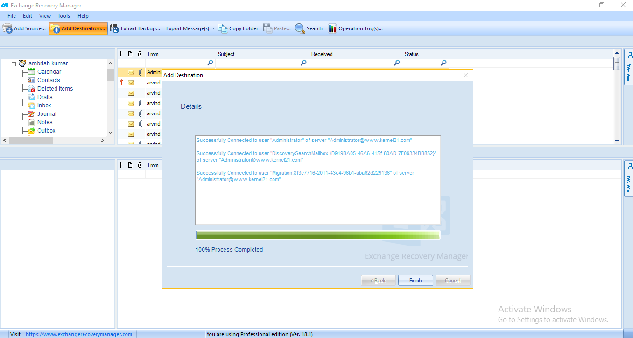Click the Extract Backup toolbar icon

tap(114, 28)
